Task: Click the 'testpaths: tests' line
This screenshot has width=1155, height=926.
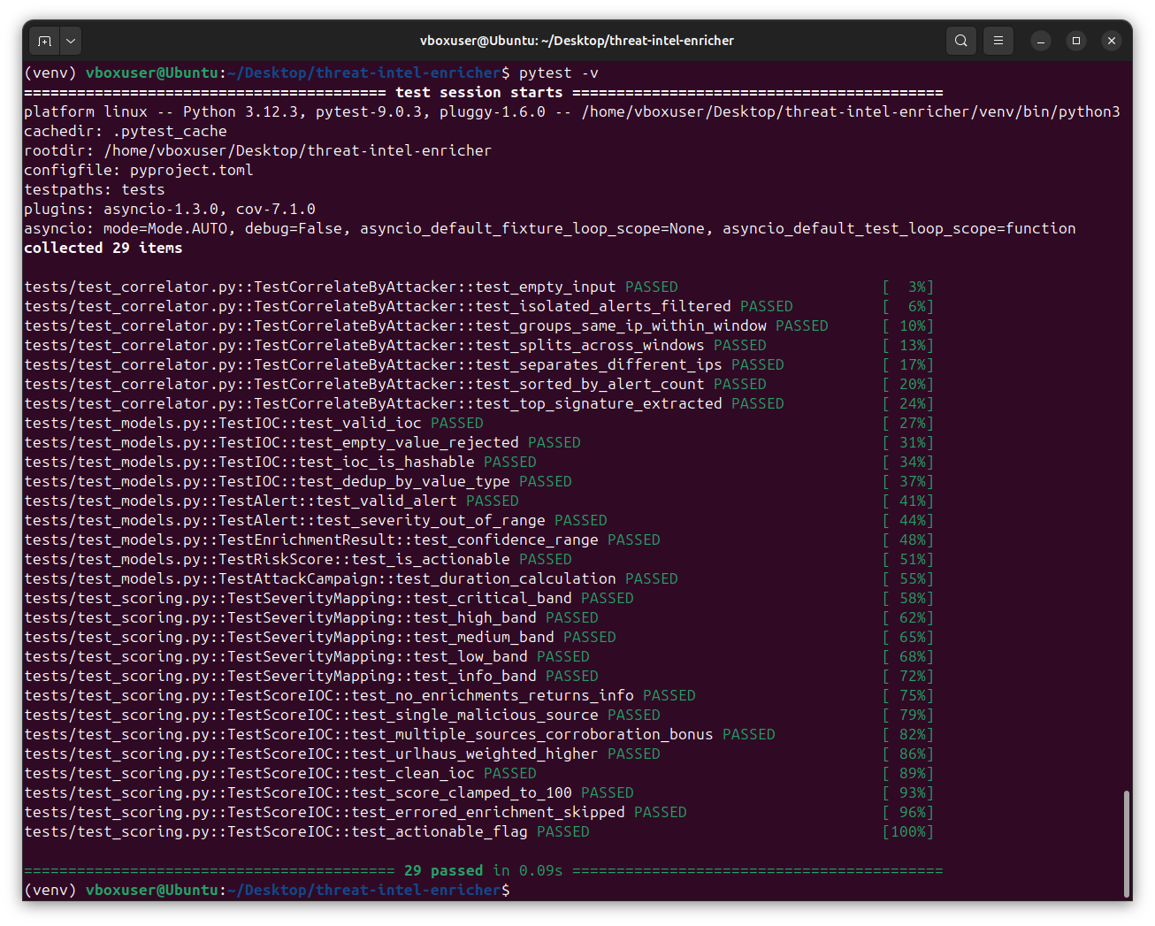Action: click(95, 189)
